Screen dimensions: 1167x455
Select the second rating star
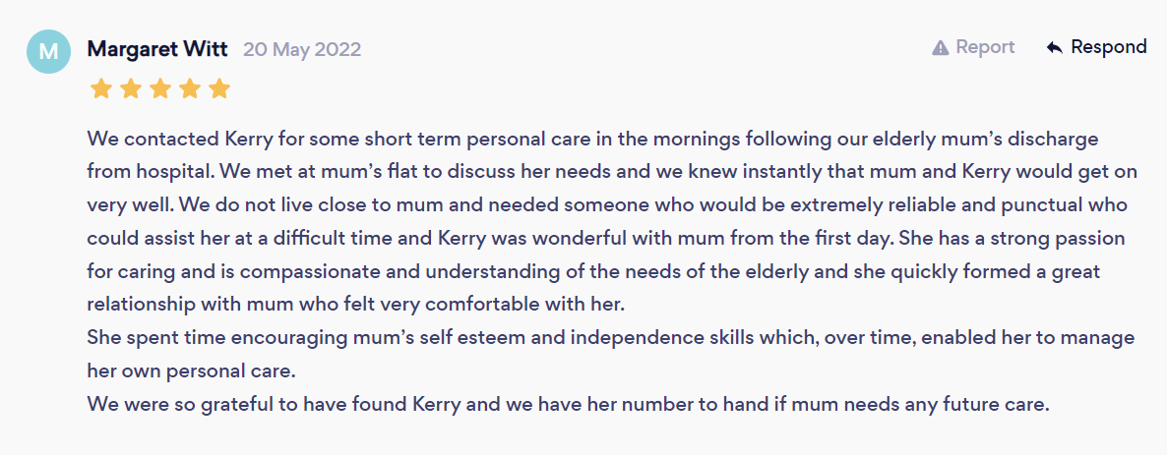(130, 89)
